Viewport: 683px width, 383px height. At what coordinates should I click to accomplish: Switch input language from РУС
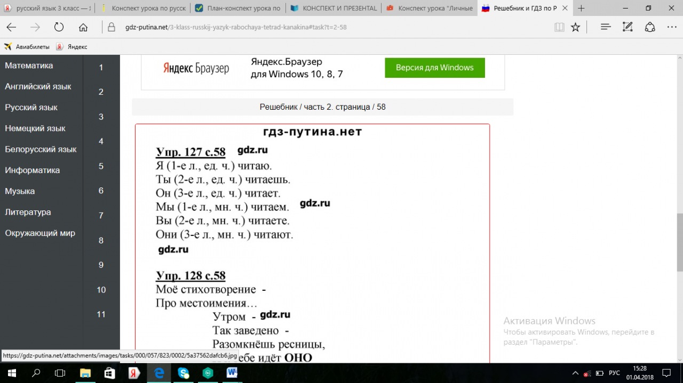pyautogui.click(x=614, y=373)
